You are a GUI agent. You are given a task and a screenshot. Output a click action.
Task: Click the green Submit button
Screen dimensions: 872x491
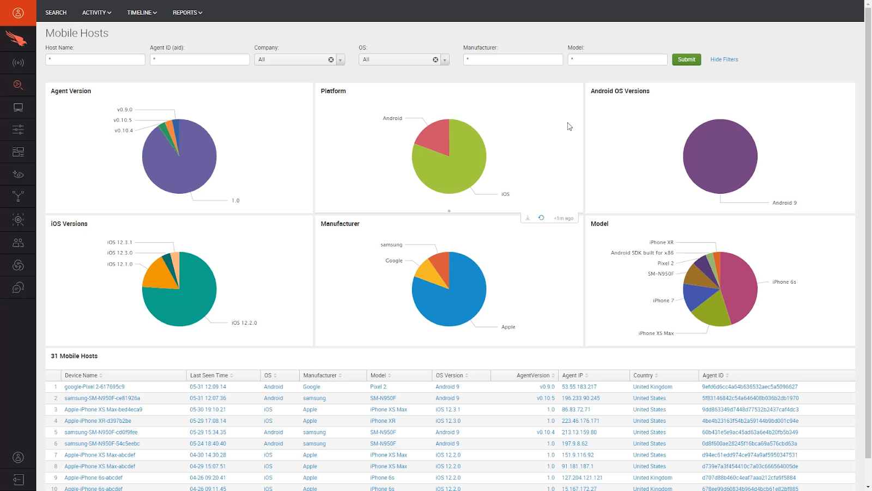(x=686, y=59)
